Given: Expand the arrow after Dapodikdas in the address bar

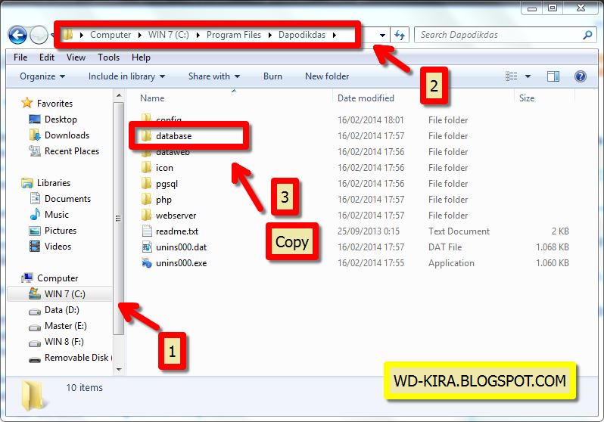Looking at the screenshot, I should 335,35.
